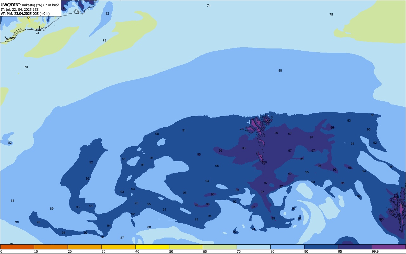Image resolution: width=406 pixels, height=254 pixels.
Task: Pick the pale green 60–70 legend swatch
Action: 220,247
